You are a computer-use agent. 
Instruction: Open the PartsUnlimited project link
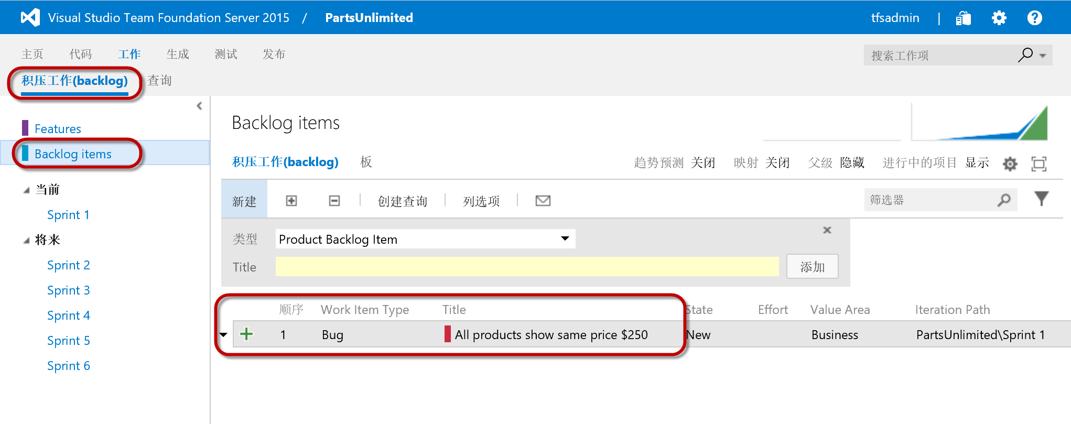click(369, 18)
